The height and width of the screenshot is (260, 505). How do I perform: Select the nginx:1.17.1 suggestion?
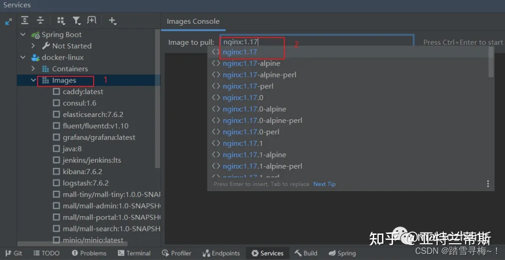[x=348, y=144]
